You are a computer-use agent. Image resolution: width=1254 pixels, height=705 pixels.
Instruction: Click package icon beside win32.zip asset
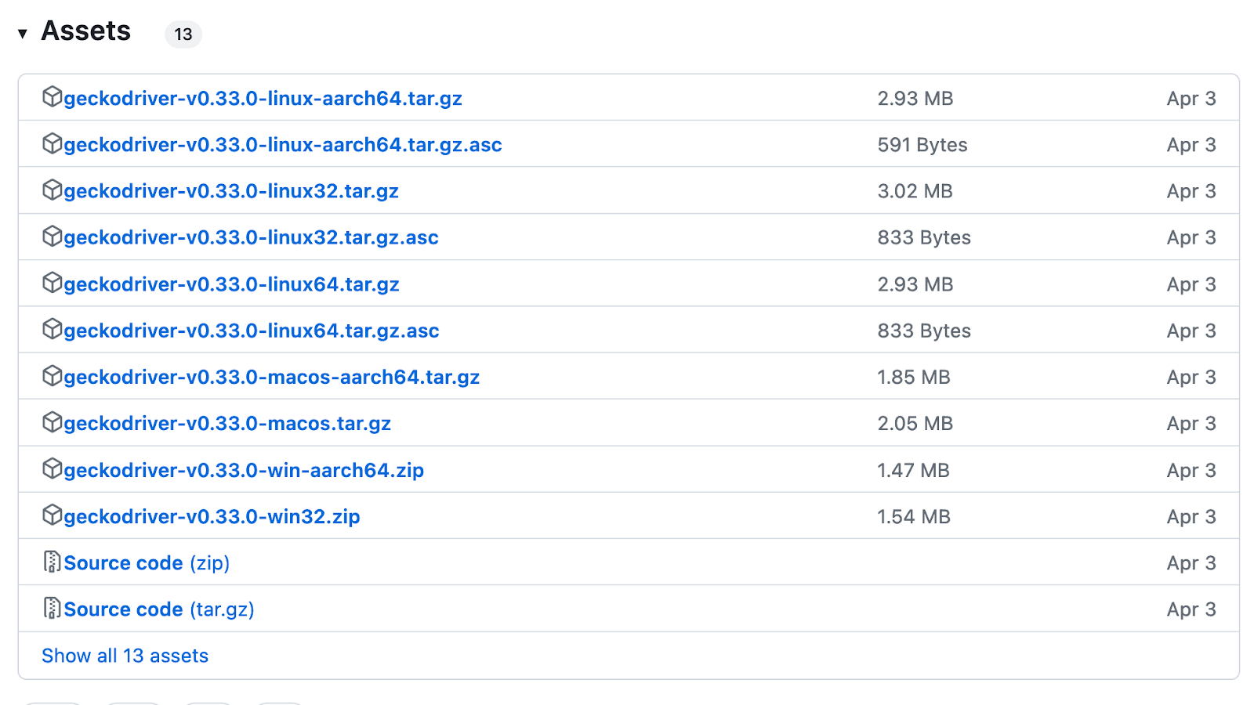tap(52, 515)
